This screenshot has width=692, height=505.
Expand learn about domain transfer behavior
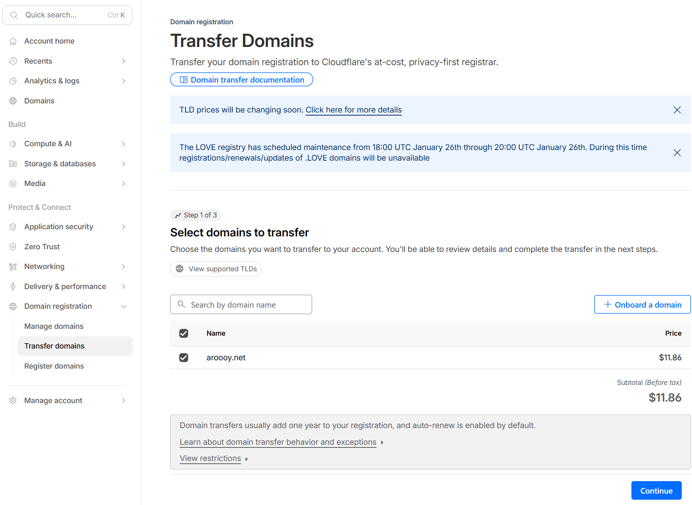point(278,442)
